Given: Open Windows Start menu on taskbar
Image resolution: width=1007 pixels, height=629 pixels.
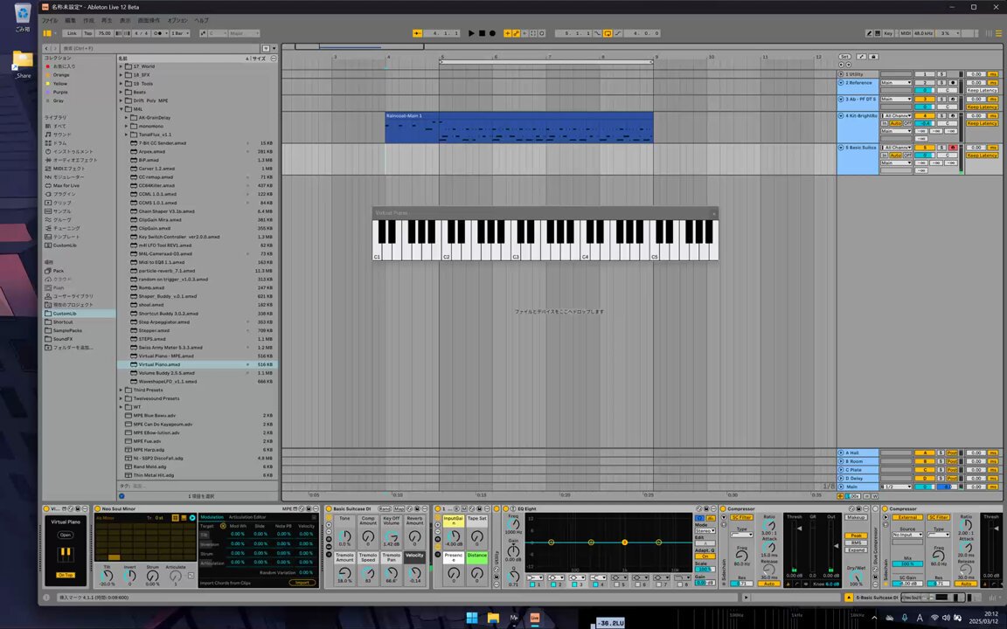Looking at the screenshot, I should [x=472, y=618].
